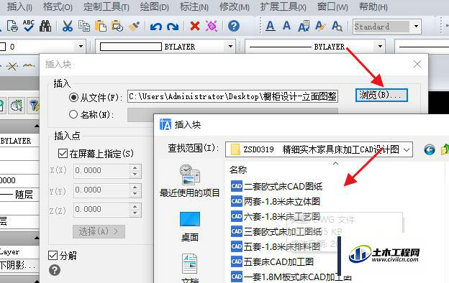Viewport: 449px width, 283px height.
Task: Click the file path input field
Action: coord(233,97)
